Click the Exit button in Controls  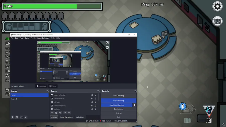click(119, 117)
